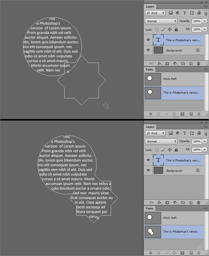Click the adjustment layer filter in lower Layers panel

(178, 133)
